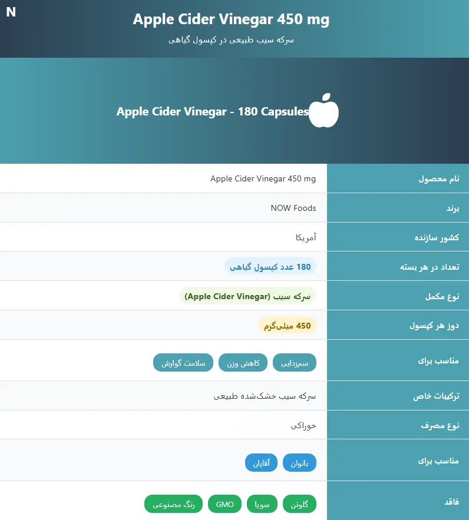Viewport: 469px width, 520px height.
Task: Click the 'آمریکا' country value
Action: (306, 237)
